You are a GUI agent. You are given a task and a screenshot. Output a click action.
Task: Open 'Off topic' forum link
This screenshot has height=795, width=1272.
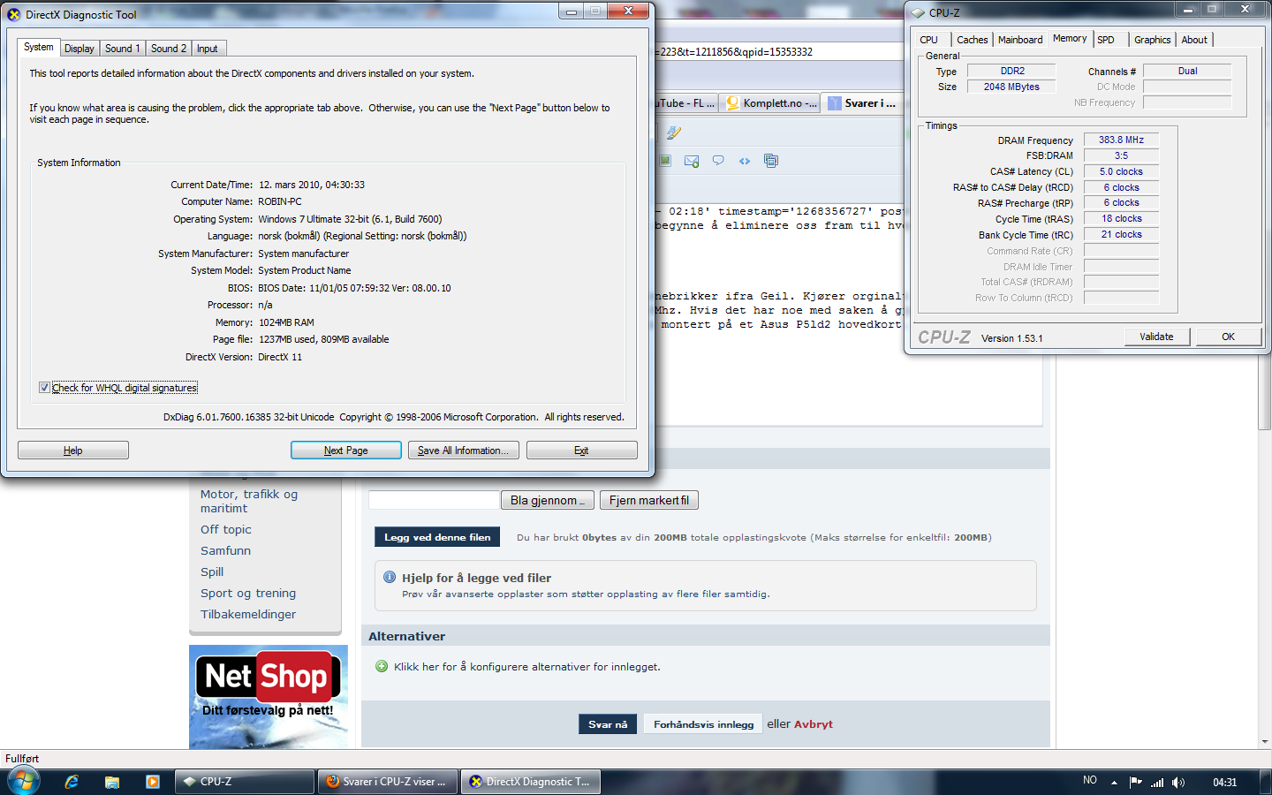tap(226, 530)
